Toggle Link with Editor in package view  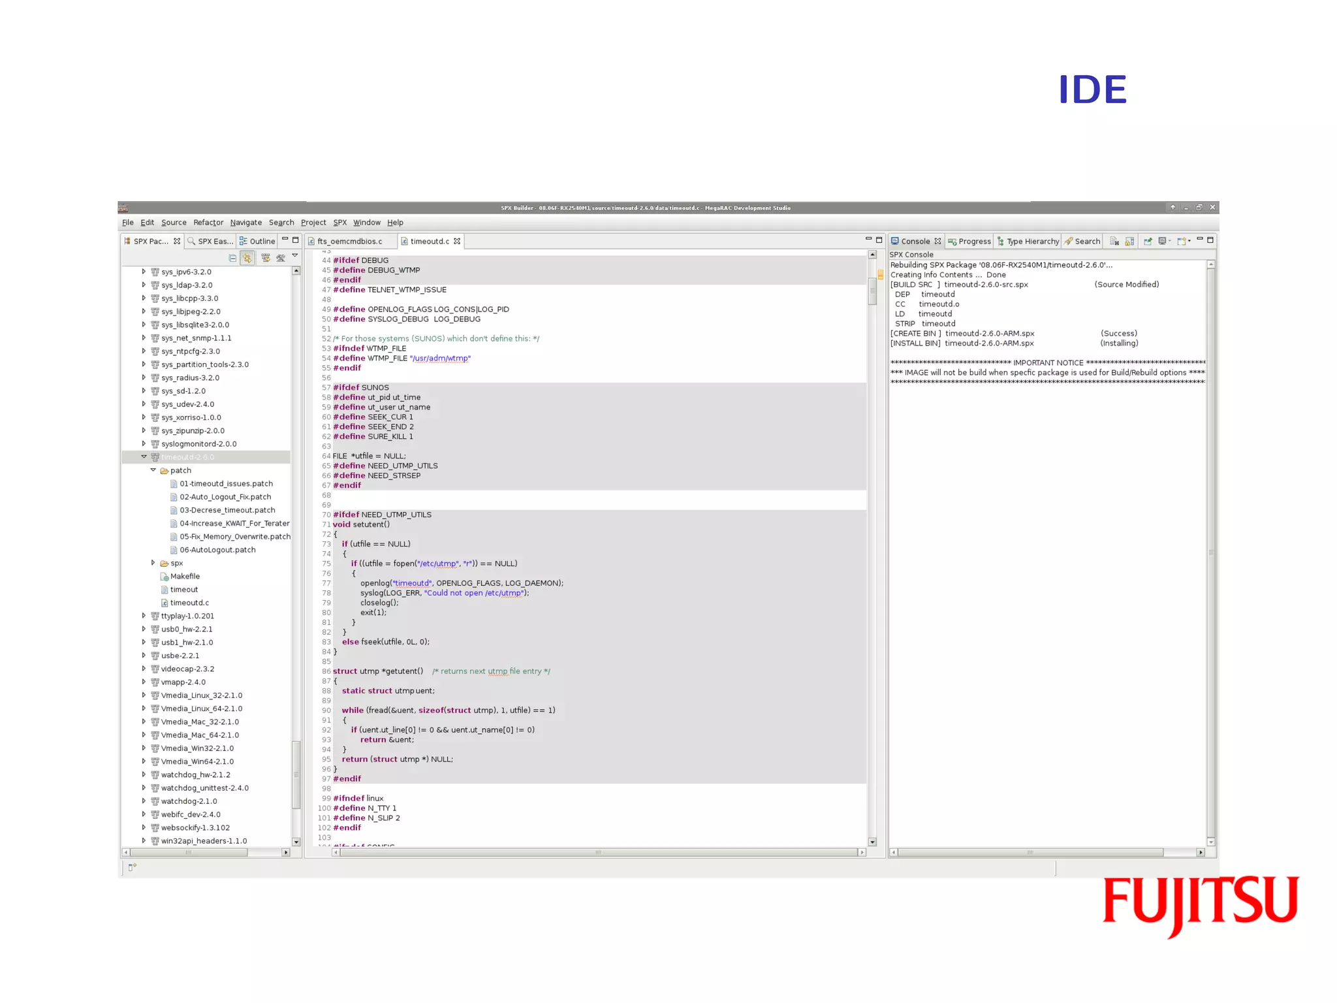click(x=247, y=258)
